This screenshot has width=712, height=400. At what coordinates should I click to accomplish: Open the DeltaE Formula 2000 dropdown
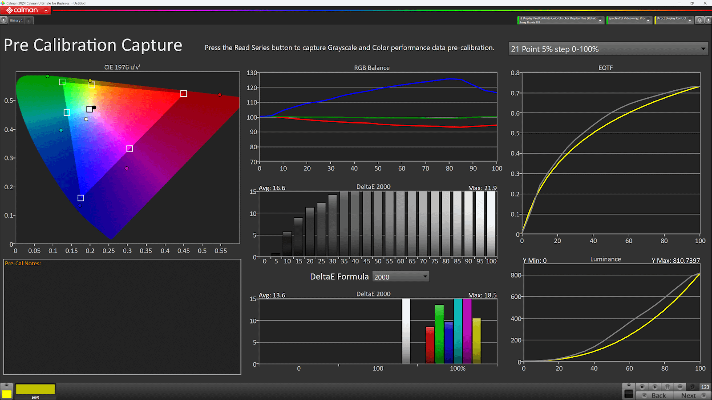[x=425, y=276]
